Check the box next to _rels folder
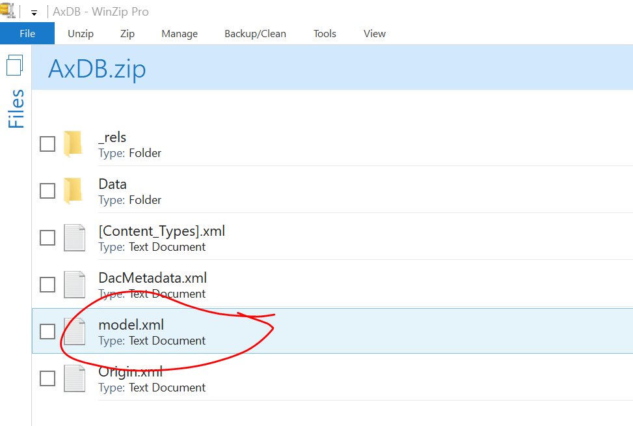This screenshot has width=633, height=426. 47,144
